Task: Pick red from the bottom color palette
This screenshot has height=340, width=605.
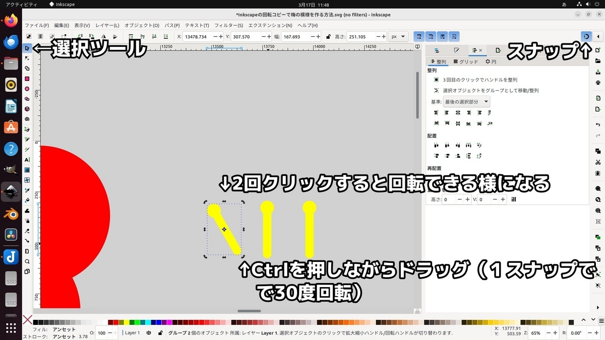Action: [x=115, y=322]
